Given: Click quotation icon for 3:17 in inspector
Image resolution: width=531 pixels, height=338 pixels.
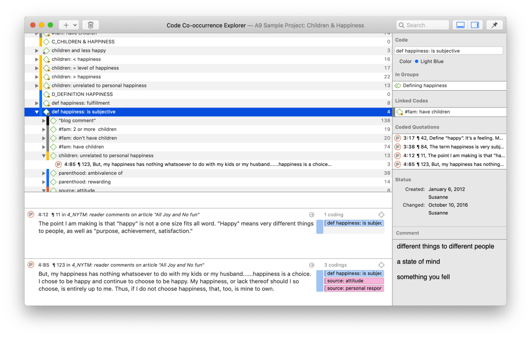Looking at the screenshot, I should click(x=398, y=138).
